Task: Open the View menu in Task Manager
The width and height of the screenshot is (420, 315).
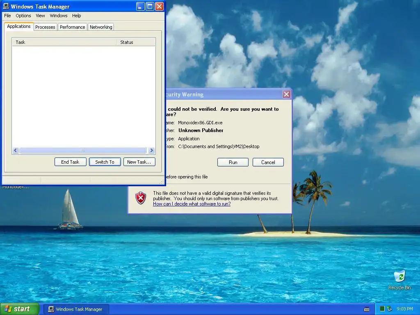Action: [x=40, y=16]
